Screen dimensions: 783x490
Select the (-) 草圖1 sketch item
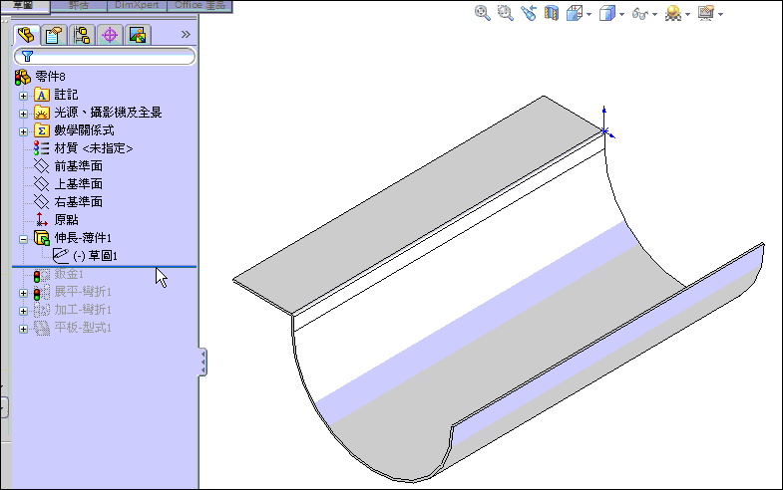coord(95,256)
